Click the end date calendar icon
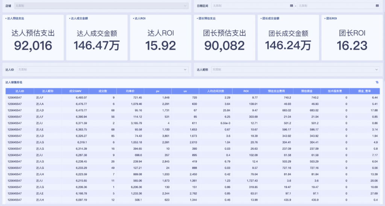The width and height of the screenshot is (385, 206). (x=377, y=6)
